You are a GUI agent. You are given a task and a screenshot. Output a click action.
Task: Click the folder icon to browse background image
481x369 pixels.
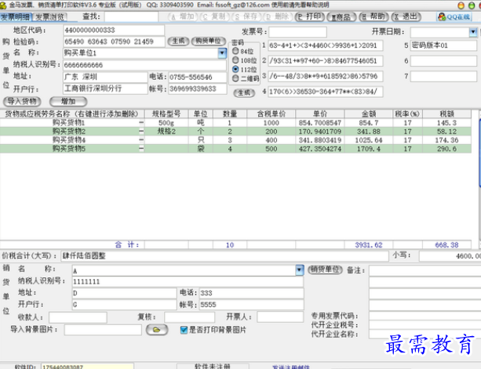pos(156,330)
